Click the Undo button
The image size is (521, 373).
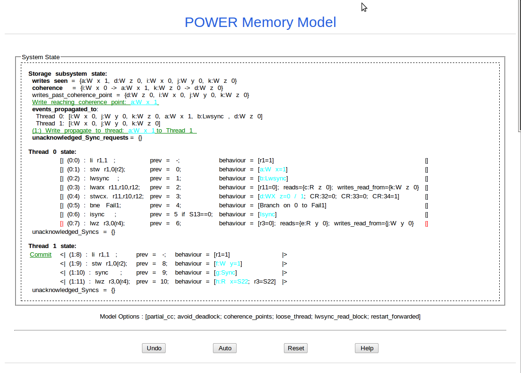click(x=154, y=348)
